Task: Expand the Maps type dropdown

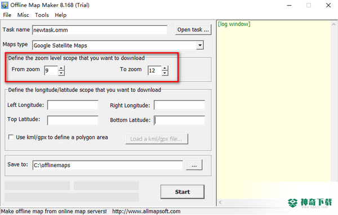Action: pos(200,45)
